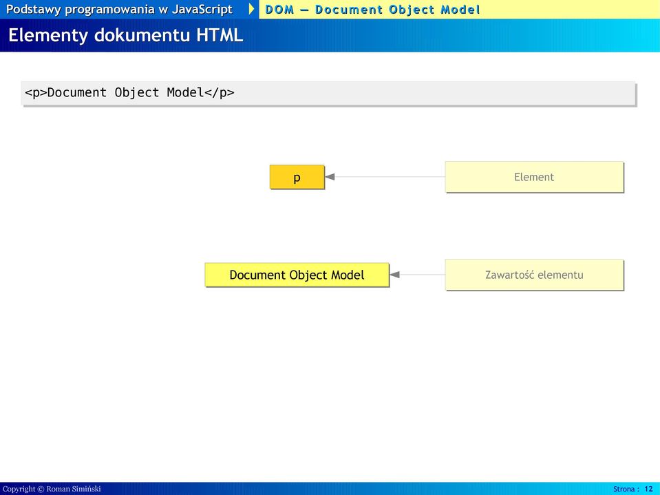Click the arrowhead pointing at the 'p' box
This screenshot has width=660, height=495.
click(330, 177)
